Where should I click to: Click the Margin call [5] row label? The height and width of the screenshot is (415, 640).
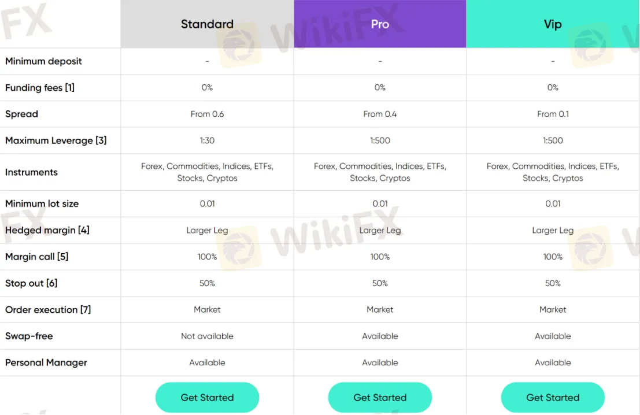point(37,257)
